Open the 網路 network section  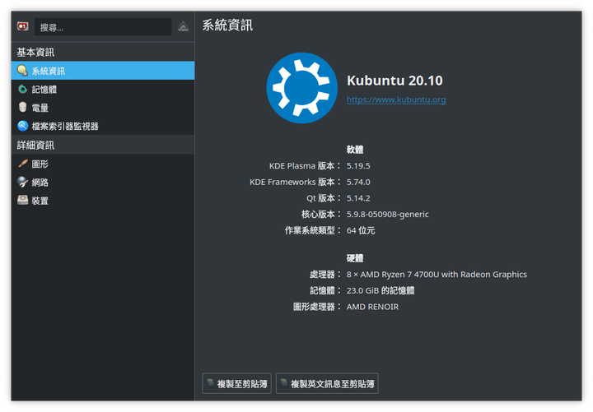pos(103,183)
